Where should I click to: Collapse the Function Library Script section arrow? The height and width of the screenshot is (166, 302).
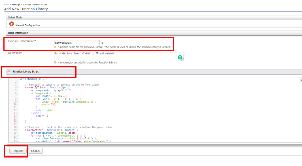[9, 72]
